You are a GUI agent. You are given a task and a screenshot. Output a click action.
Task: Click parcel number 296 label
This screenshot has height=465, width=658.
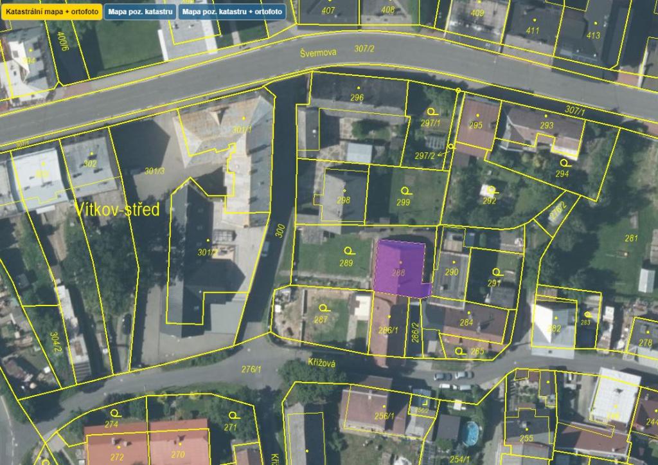coord(357,98)
